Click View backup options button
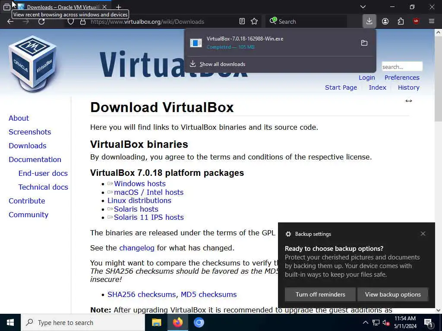Image resolution: width=442 pixels, height=331 pixels. coord(393,294)
